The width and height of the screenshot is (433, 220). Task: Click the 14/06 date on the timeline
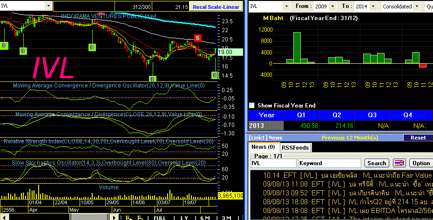[139, 202]
